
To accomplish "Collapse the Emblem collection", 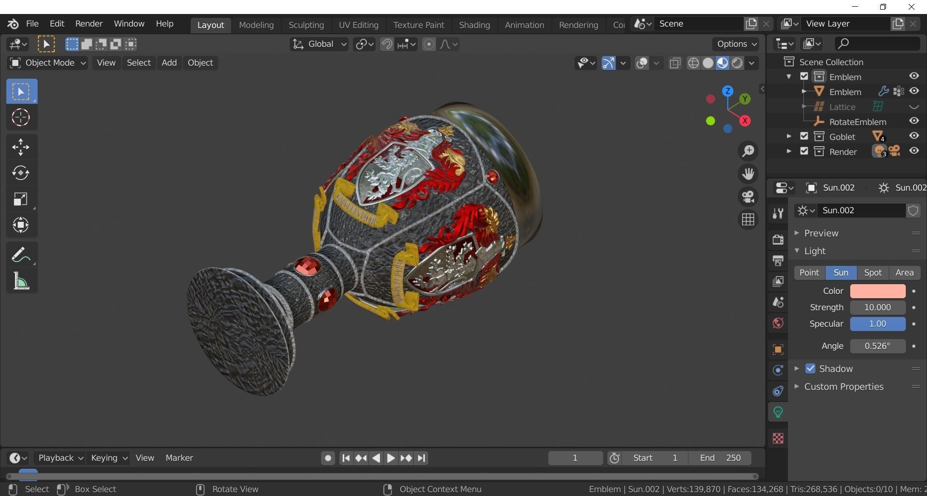I will pos(788,77).
